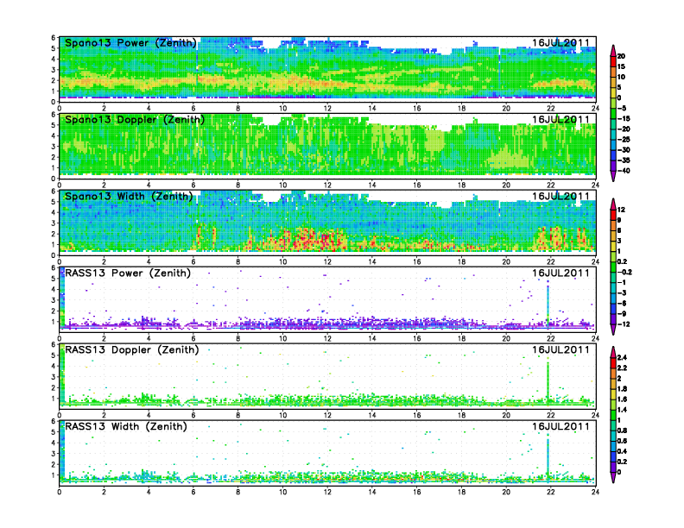This screenshot has height=528, width=684.
Task: Click the "-9" label on the middle colorbar
Action: click(622, 314)
